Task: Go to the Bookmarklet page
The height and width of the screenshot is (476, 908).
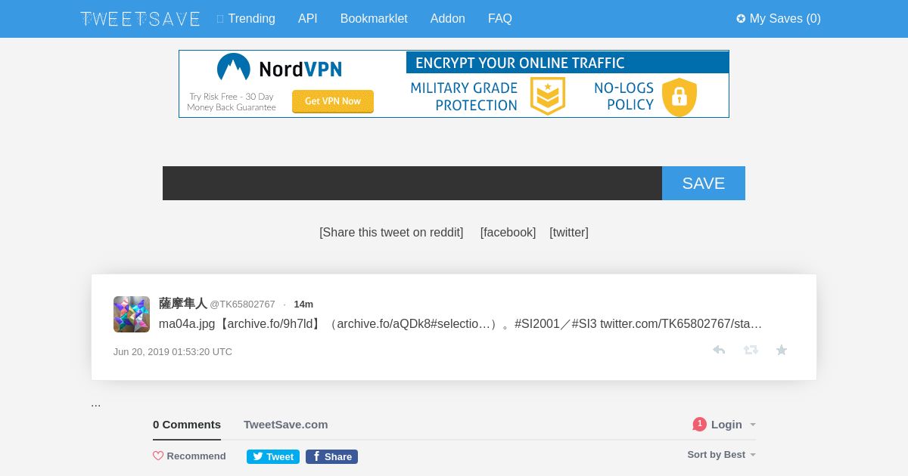Action: click(374, 19)
